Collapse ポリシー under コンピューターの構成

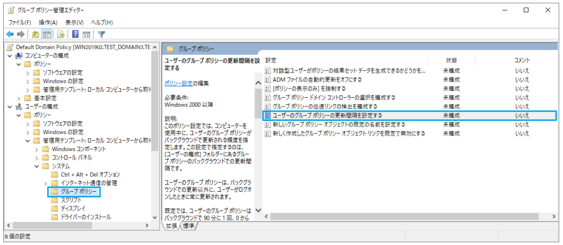tap(18, 64)
